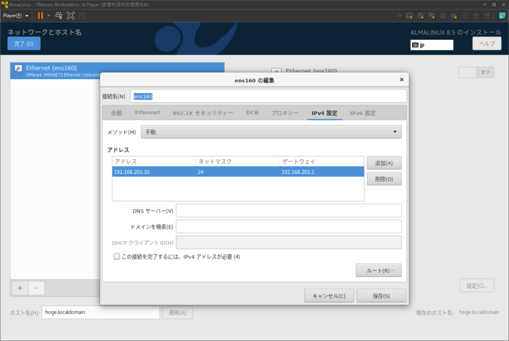Click the hard disk device icon
This screenshot has height=341, width=509.
(x=410, y=15)
